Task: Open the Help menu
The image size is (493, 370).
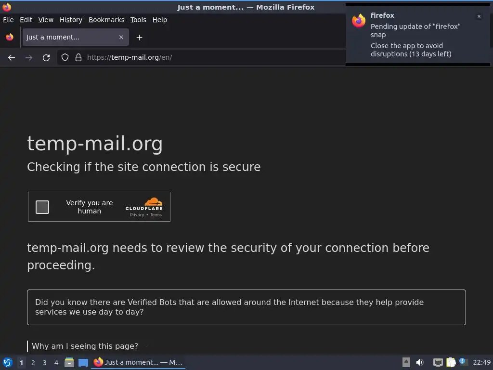Action: pyautogui.click(x=160, y=20)
